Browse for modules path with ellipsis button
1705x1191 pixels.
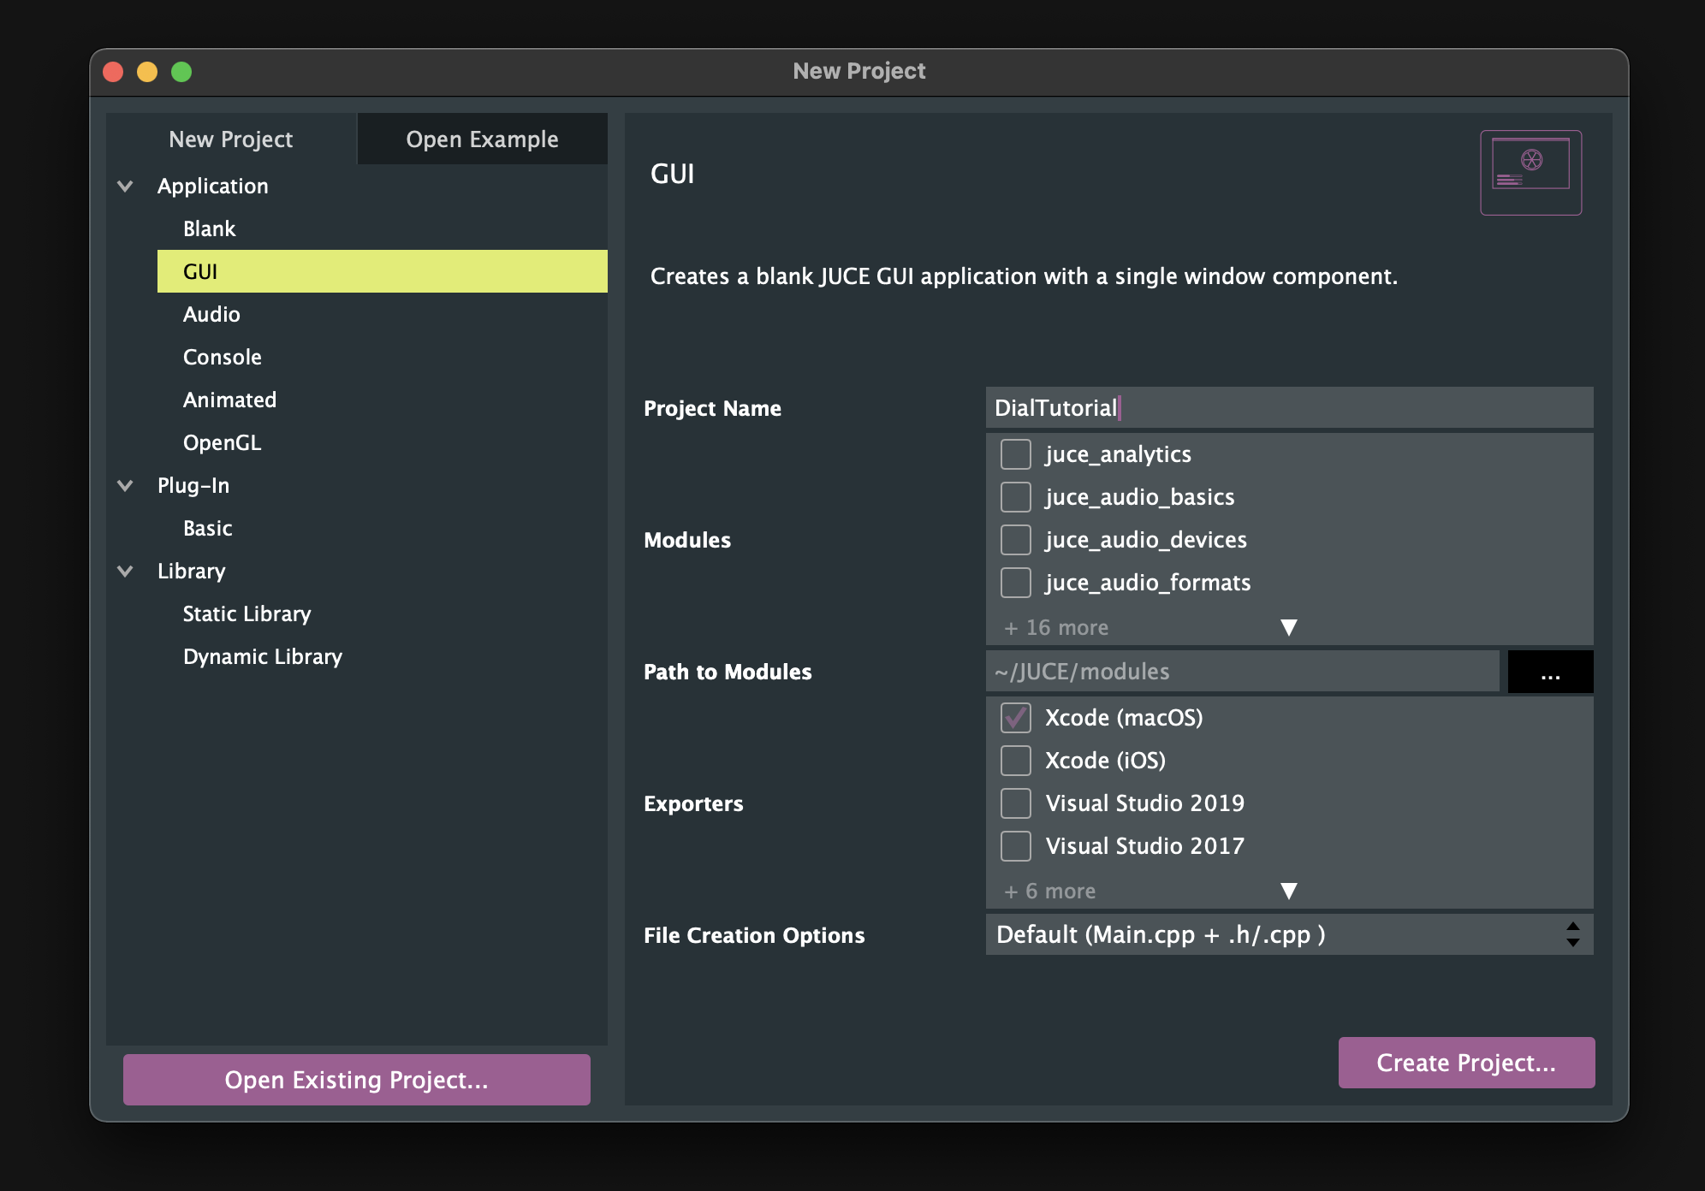point(1550,672)
